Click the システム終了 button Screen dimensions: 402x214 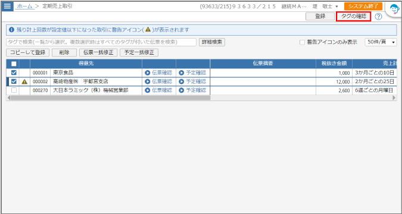(363, 7)
